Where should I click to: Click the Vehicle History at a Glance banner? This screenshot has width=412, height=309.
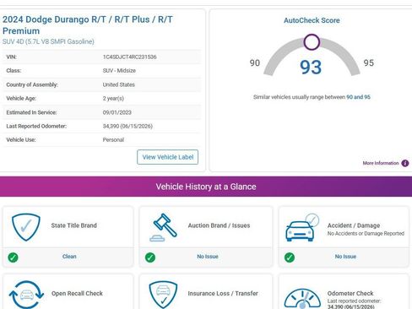pos(206,187)
